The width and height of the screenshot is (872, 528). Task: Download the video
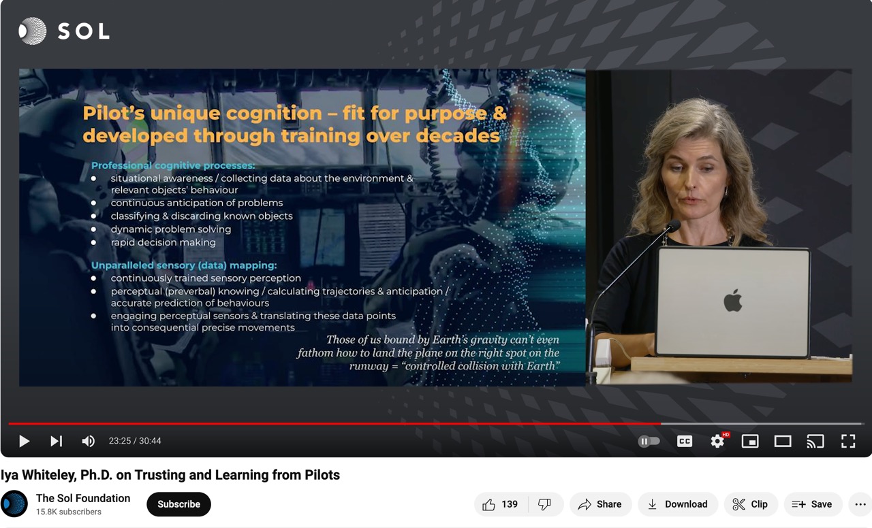click(x=676, y=504)
